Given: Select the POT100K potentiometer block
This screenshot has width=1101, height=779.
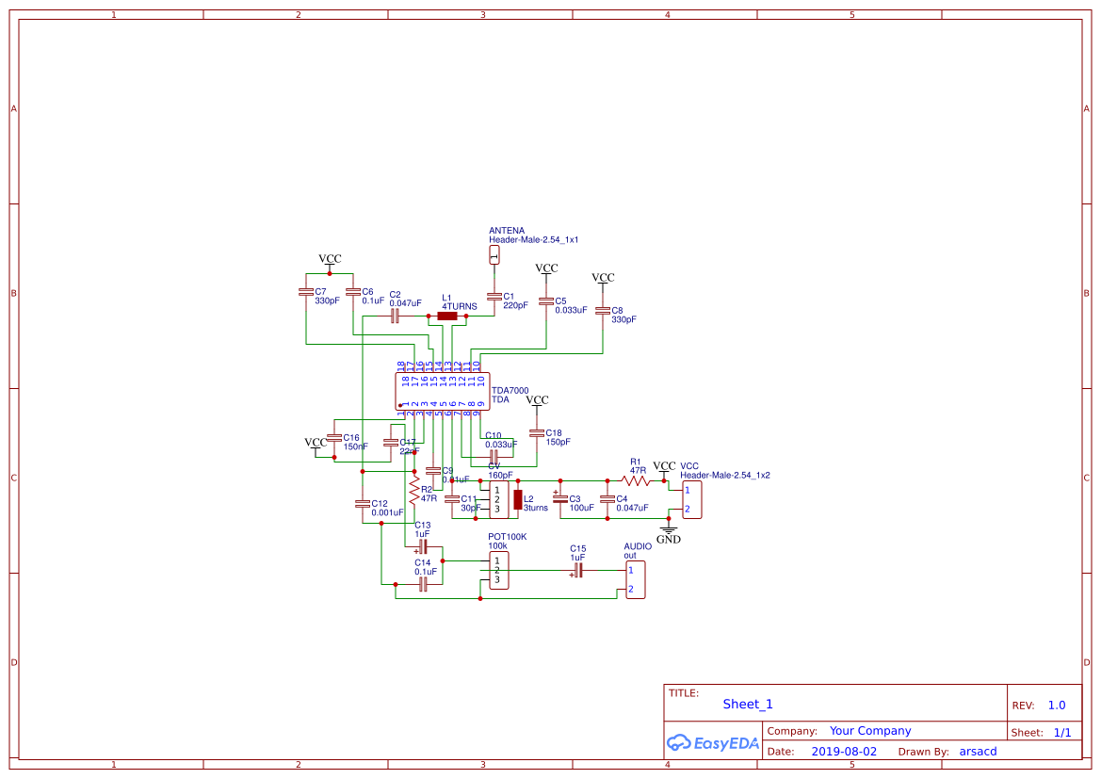Looking at the screenshot, I should (x=499, y=571).
